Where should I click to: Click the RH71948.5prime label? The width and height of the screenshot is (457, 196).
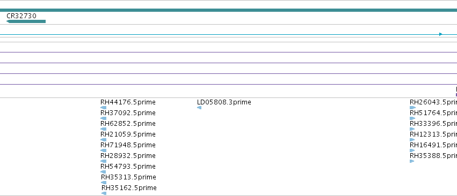[128, 145]
